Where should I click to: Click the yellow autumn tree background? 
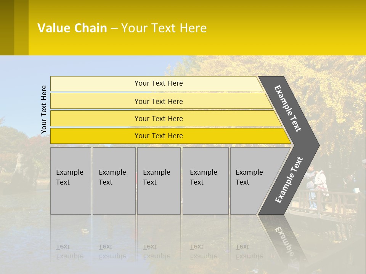tap(331, 93)
